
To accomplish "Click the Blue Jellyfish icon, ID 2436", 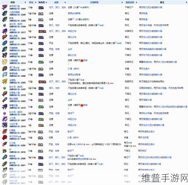I will (4, 25).
